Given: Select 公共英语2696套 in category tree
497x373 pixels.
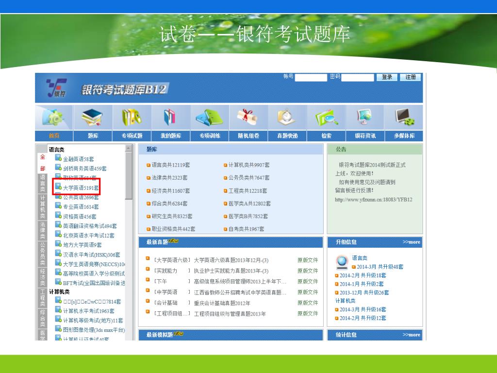Looking at the screenshot, I should (81, 197).
